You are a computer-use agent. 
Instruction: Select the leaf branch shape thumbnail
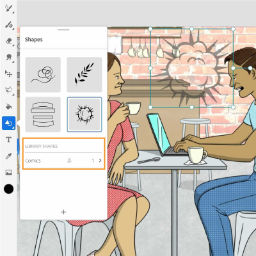point(84,75)
